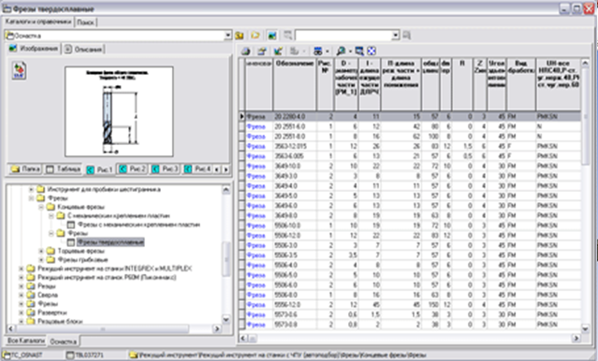Click the binoculars icon in table toolbar
This screenshot has height=361, width=598.
pos(317,51)
